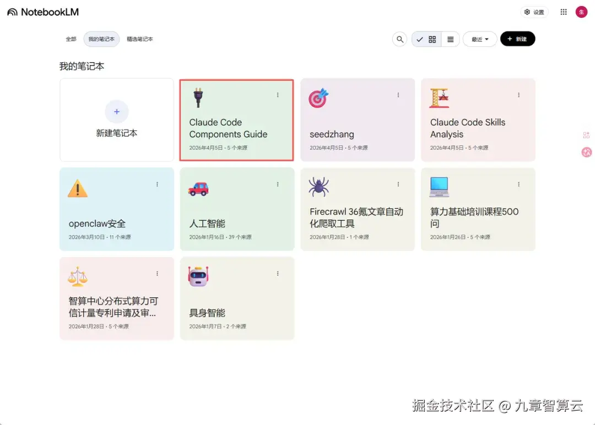This screenshot has width=595, height=425.
Task: Click the 2026年1月26日 date text
Action: coord(447,237)
